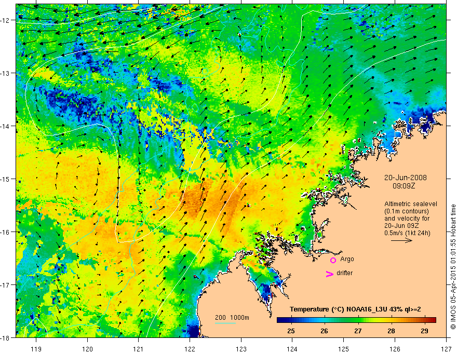The height and width of the screenshot is (353, 457).
Task: Click the '-17' latitude axis label
Action: [6, 284]
